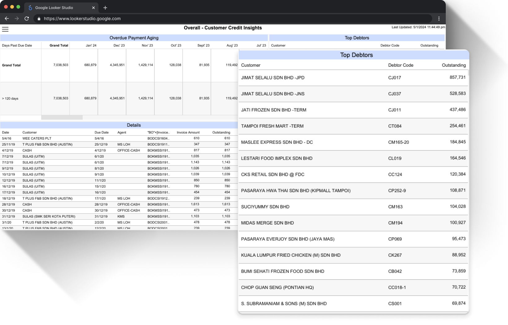The image size is (508, 325).
Task: Click Customer header in Details table
Action: (29, 133)
